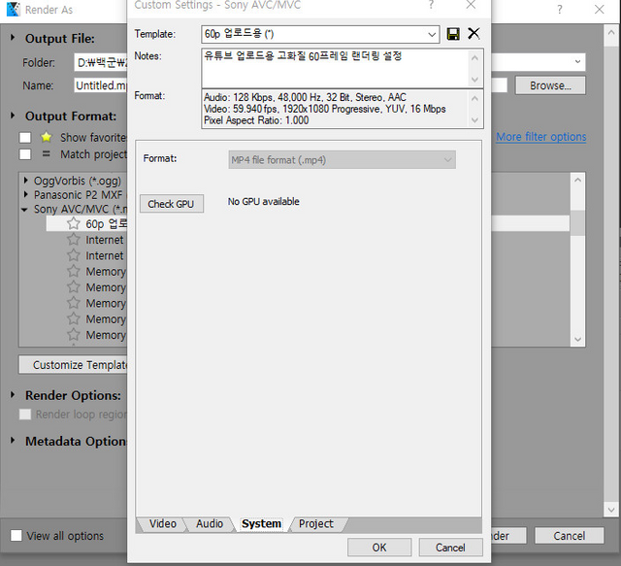Image resolution: width=621 pixels, height=566 pixels.
Task: Click the Sony AVC/MVC tree label
Action: 80,210
